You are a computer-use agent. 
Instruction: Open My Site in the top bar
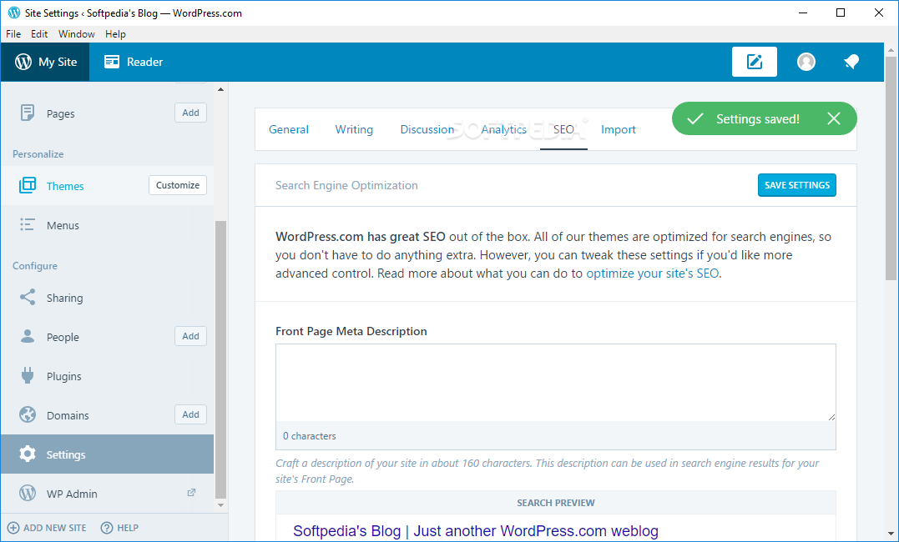pos(45,62)
